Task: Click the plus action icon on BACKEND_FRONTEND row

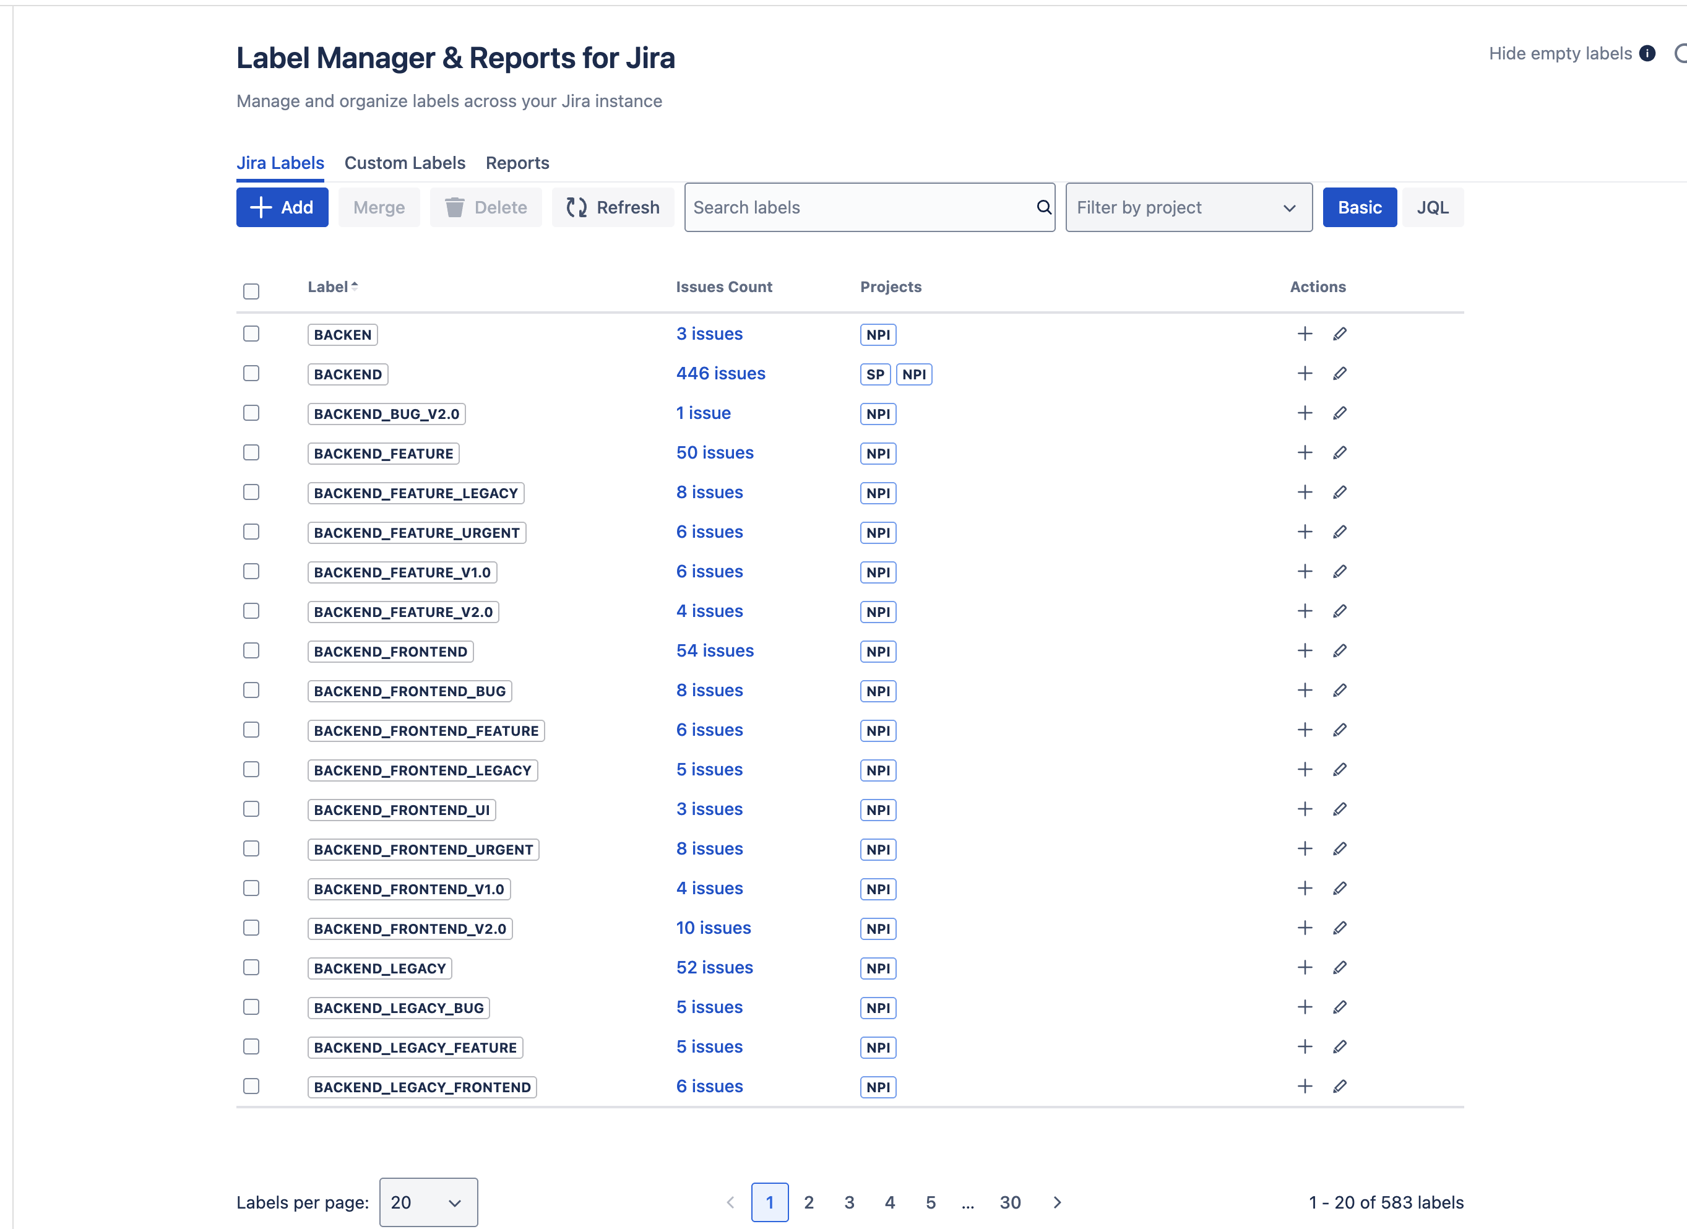Action: pos(1305,650)
